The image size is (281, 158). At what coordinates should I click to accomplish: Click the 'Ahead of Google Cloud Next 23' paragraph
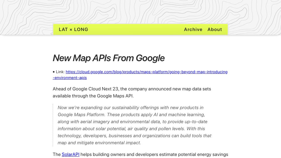coord(132,92)
